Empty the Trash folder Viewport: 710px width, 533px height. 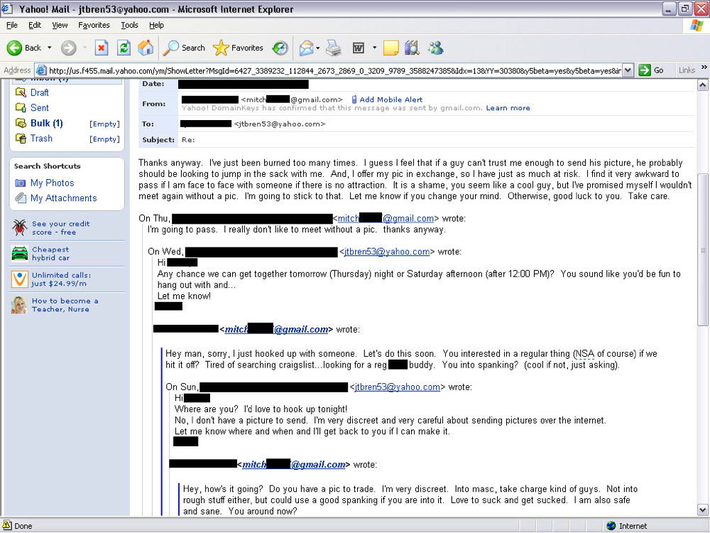(x=104, y=139)
